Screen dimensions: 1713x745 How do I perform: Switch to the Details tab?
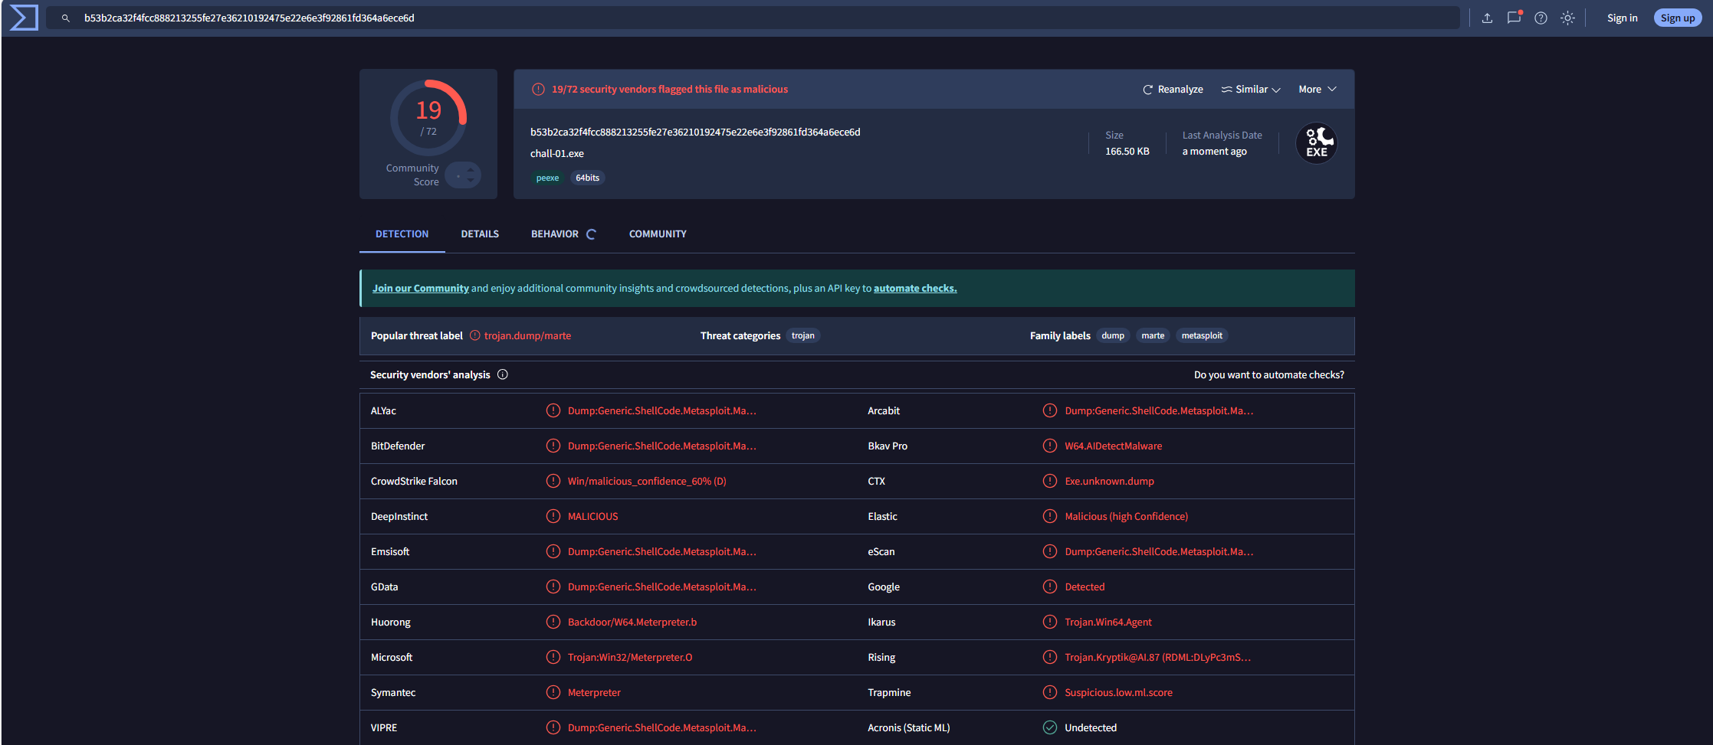click(x=480, y=234)
